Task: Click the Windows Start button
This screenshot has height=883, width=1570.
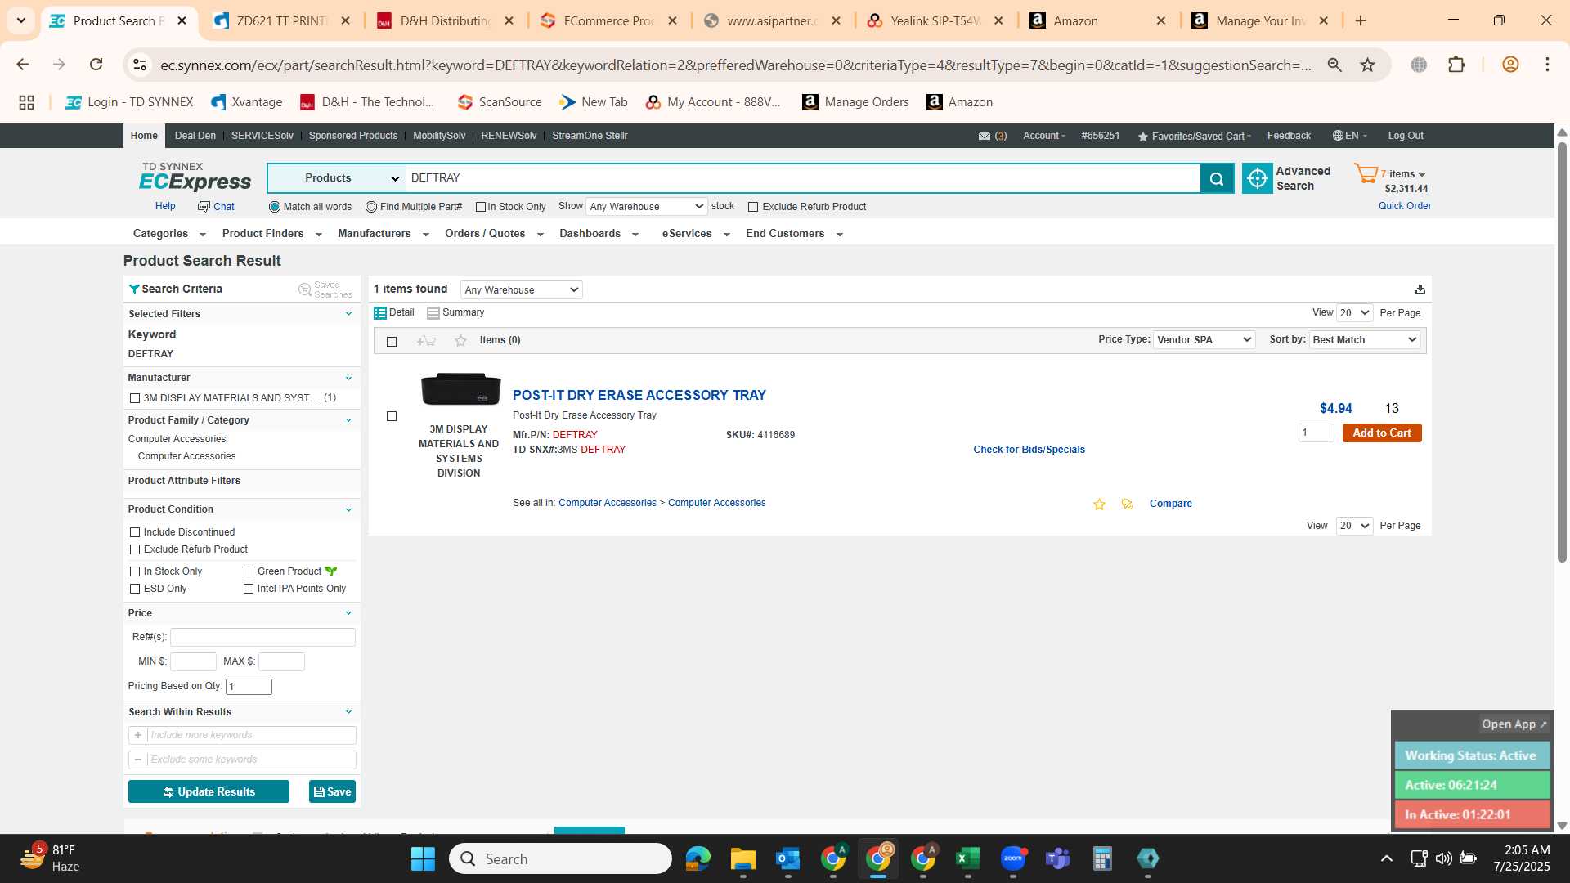Action: point(423,858)
